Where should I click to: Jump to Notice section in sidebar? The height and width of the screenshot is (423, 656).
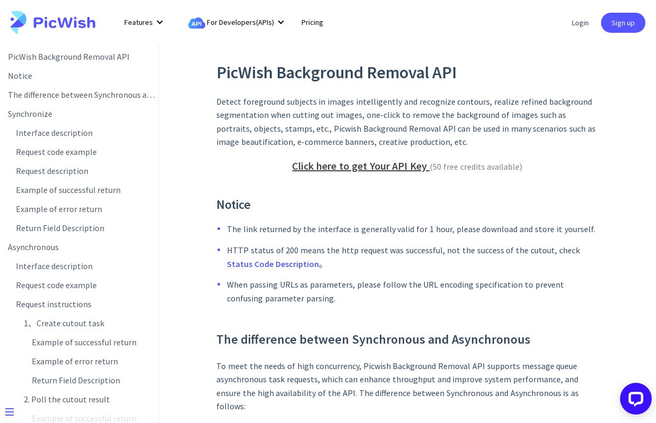pyautogui.click(x=20, y=76)
